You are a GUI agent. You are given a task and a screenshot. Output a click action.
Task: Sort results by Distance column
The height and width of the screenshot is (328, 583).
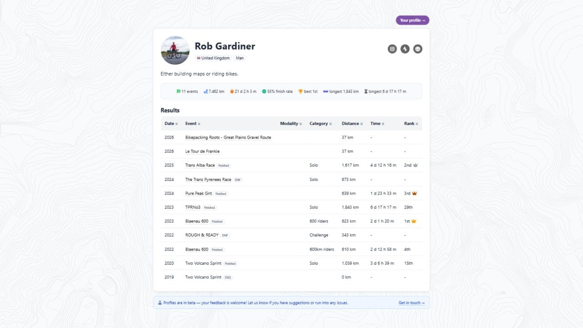(x=352, y=123)
